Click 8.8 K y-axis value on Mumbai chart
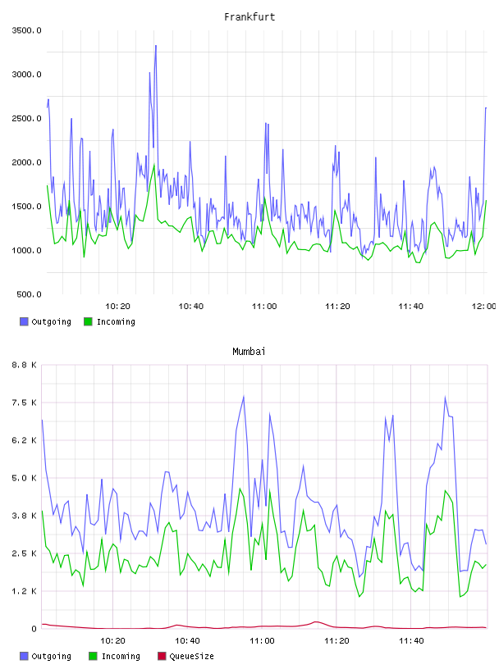499x669 pixels. click(x=24, y=365)
